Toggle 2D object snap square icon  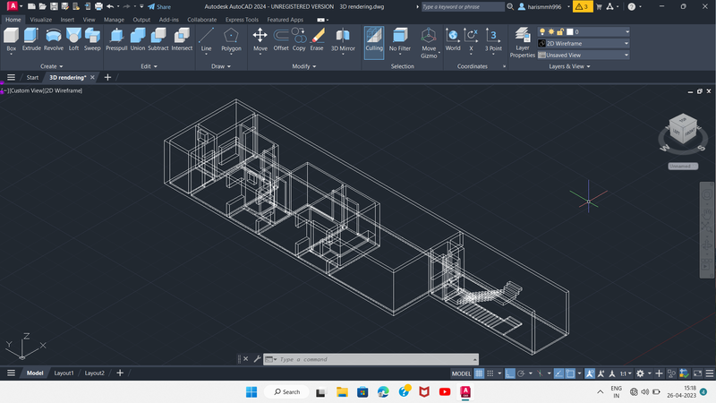(570, 373)
